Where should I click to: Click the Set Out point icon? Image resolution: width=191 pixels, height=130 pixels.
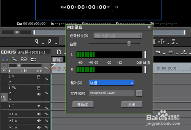pyautogui.click(x=49, y=42)
